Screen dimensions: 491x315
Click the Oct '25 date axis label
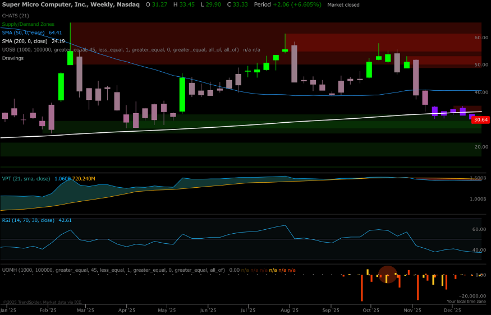coord(371,310)
